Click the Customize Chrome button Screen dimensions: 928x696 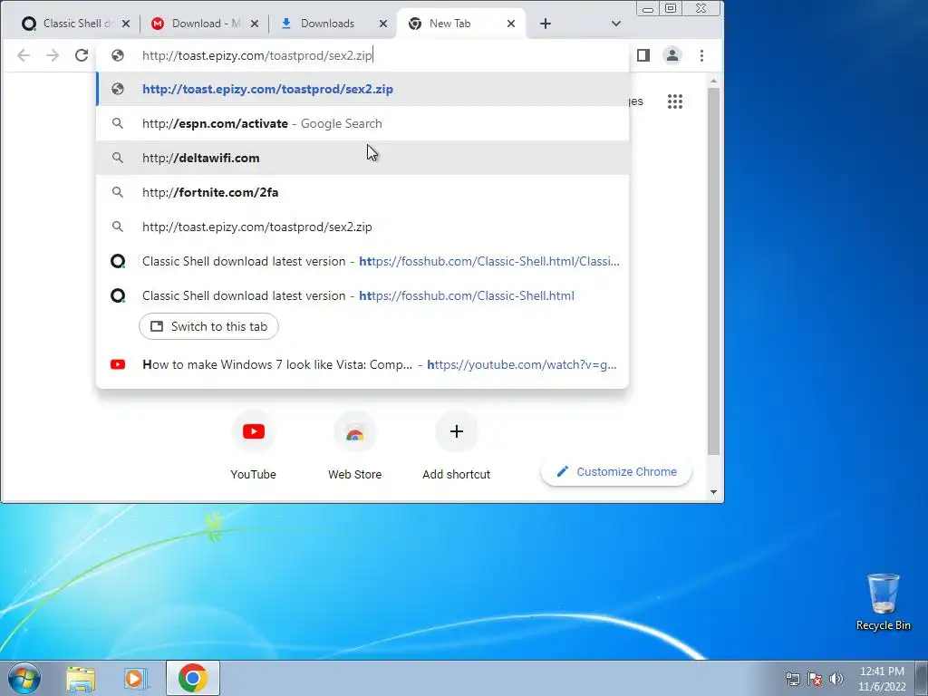click(616, 471)
